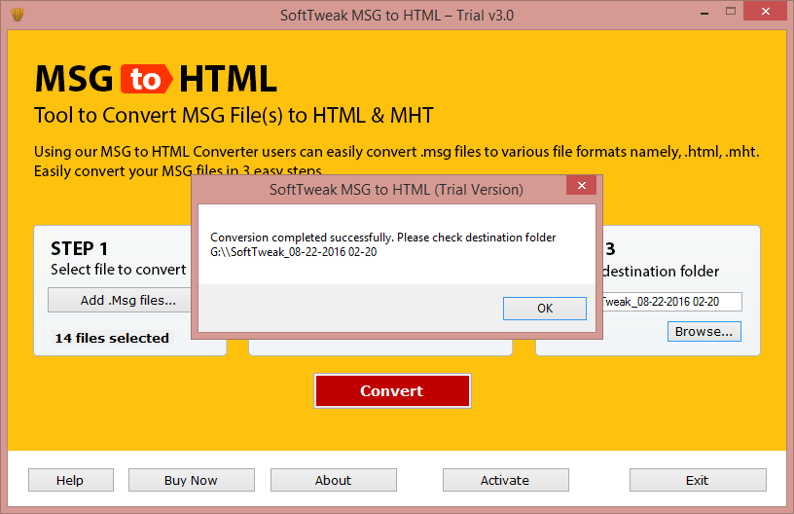794x514 pixels.
Task: Click the 'STEP 1' heading
Action: (x=79, y=248)
